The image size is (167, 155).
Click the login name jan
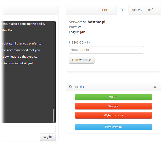[83, 32]
